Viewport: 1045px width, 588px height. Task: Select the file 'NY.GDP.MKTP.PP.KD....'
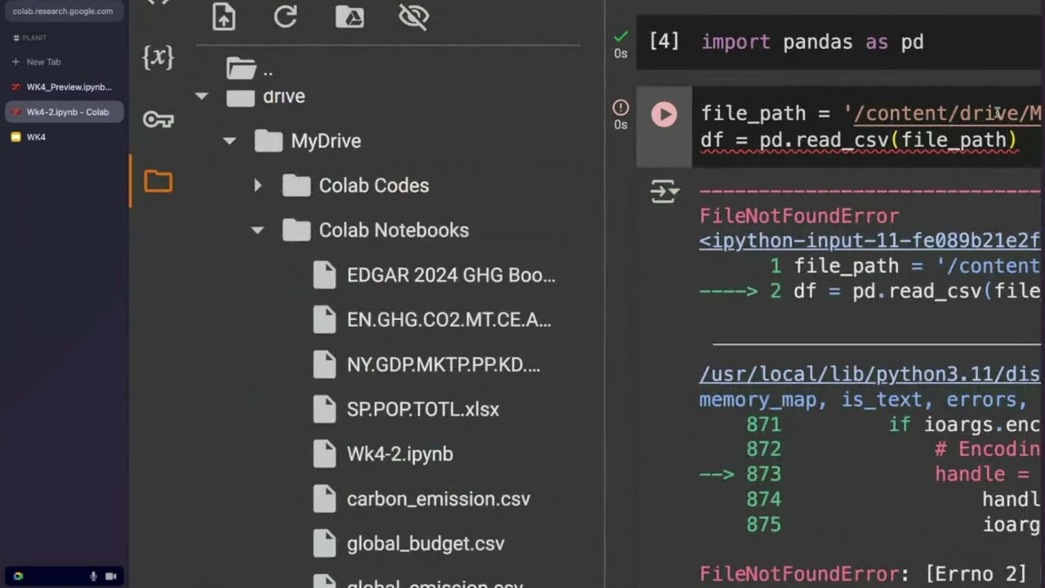[x=427, y=365]
